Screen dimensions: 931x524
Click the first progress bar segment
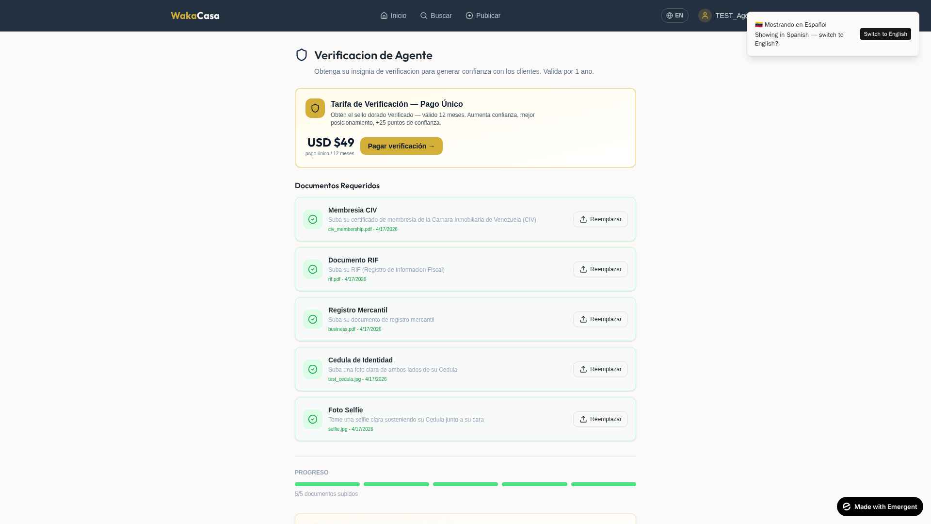pyautogui.click(x=327, y=484)
